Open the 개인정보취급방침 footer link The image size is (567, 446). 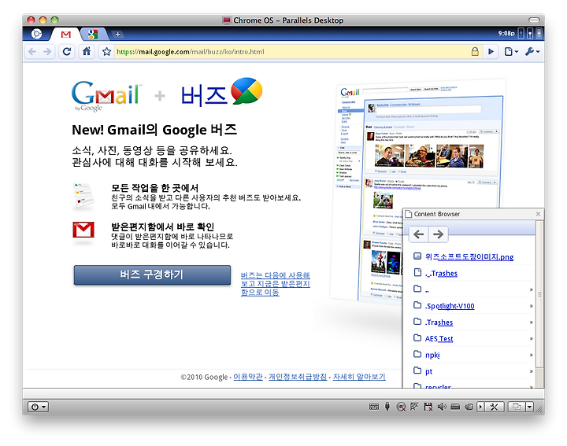pyautogui.click(x=297, y=377)
